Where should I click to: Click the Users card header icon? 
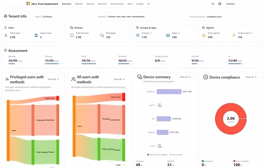coord(5,28)
